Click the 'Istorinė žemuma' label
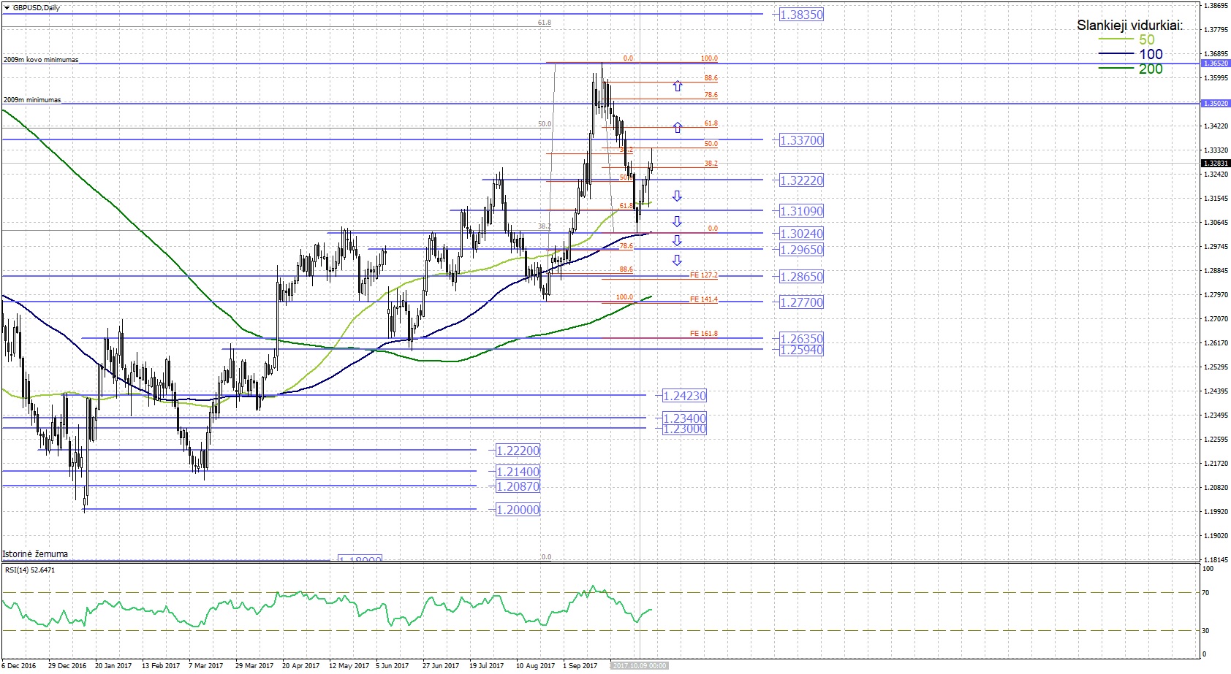The image size is (1231, 674). (35, 554)
